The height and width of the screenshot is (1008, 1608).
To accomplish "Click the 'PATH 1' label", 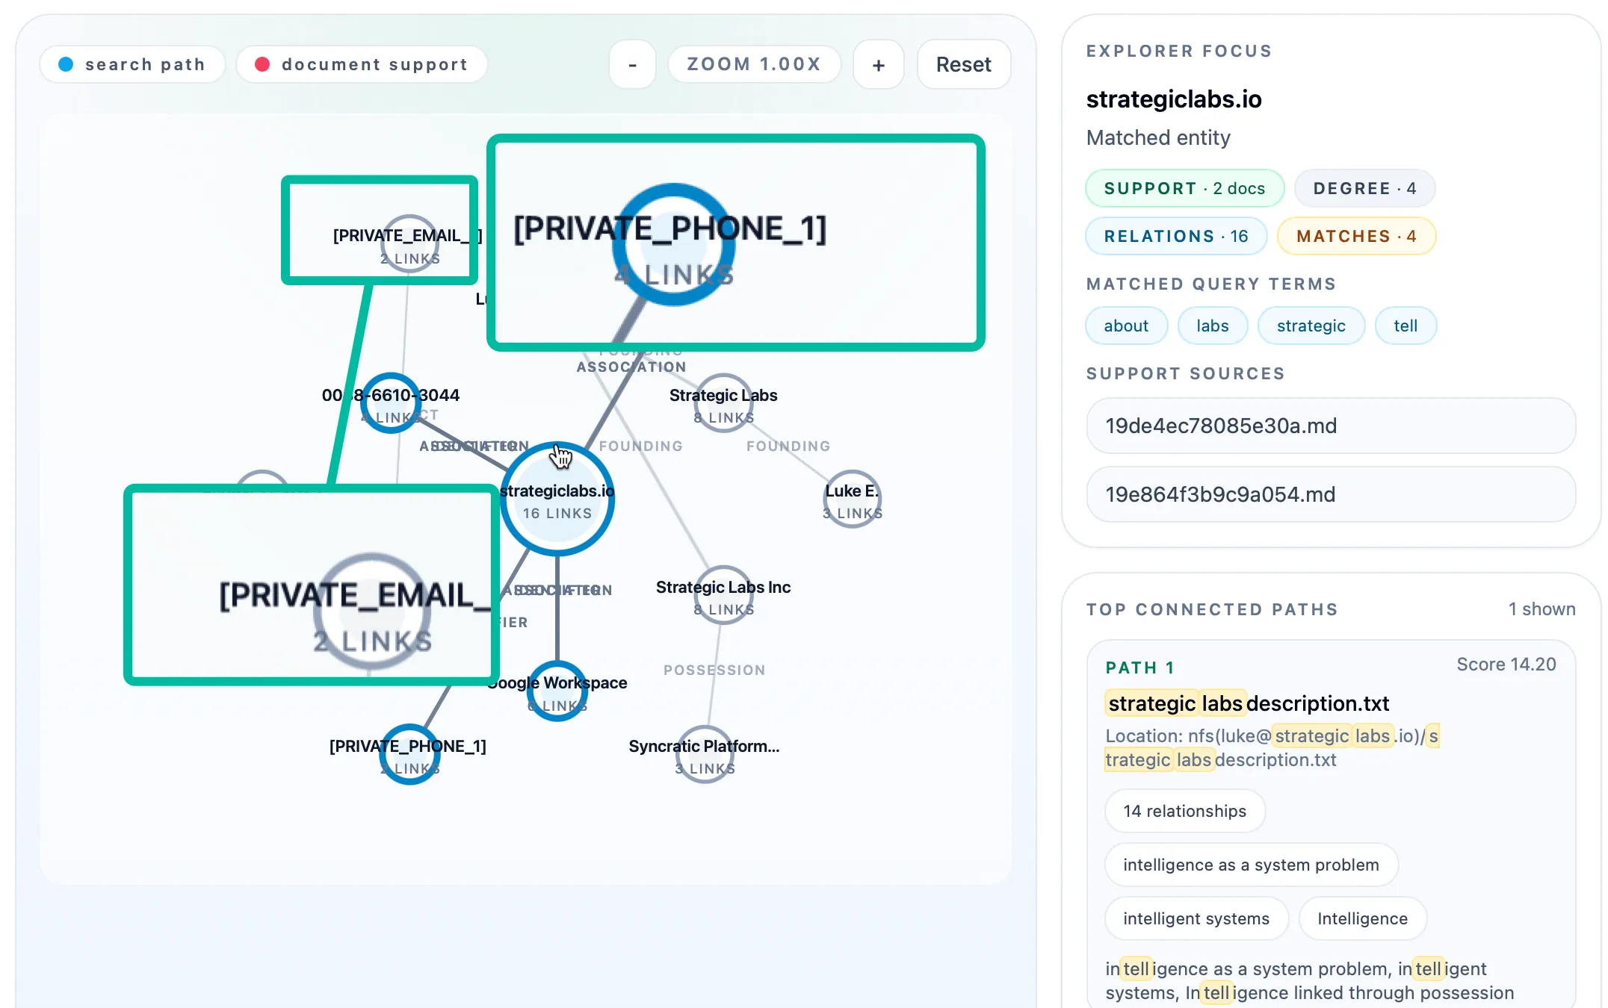I will [x=1140, y=668].
